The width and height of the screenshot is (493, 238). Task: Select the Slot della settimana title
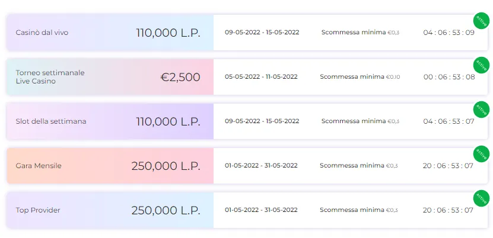point(51,121)
